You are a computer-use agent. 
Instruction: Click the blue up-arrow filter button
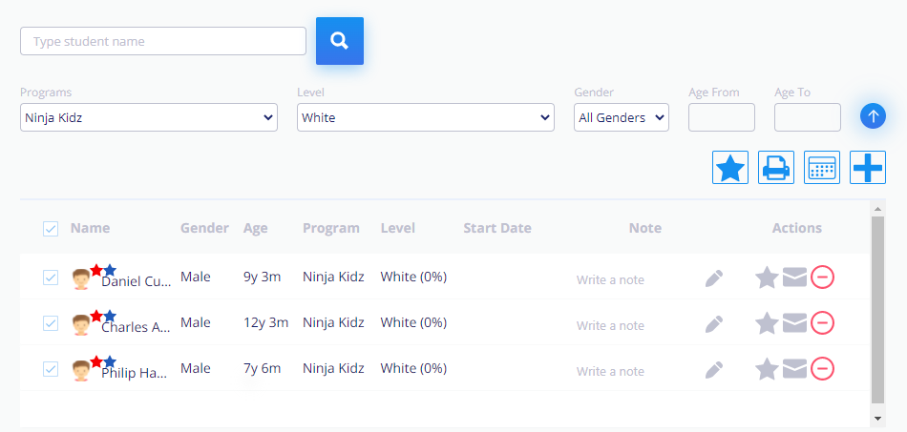point(873,116)
